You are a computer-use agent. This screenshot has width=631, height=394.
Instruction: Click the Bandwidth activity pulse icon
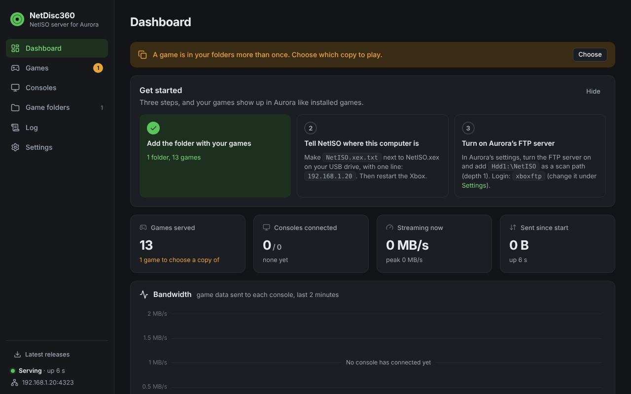click(x=144, y=295)
